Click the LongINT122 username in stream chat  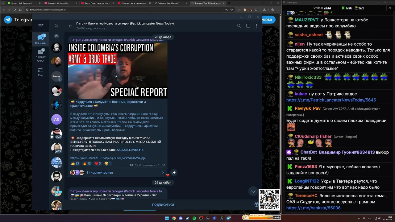[x=307, y=181]
